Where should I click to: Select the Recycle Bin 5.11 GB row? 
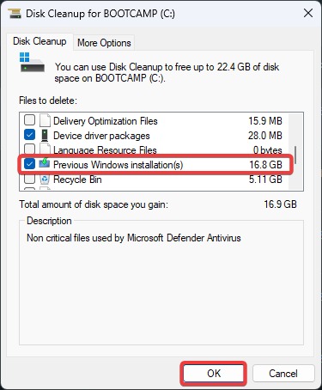pos(154,180)
